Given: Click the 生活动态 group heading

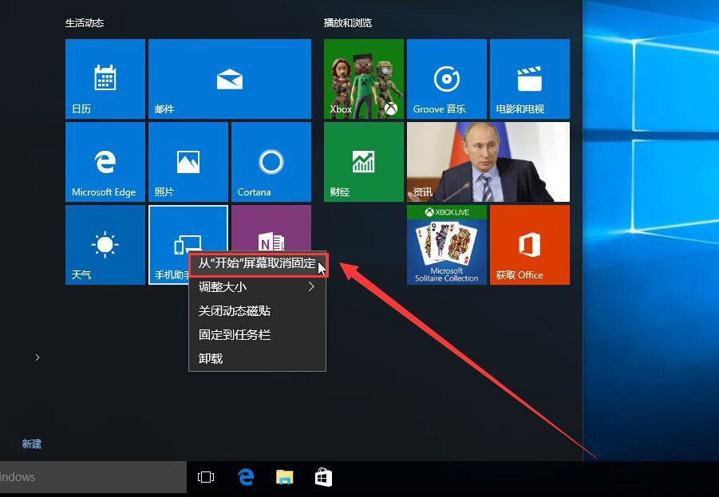Looking at the screenshot, I should pyautogui.click(x=85, y=23).
